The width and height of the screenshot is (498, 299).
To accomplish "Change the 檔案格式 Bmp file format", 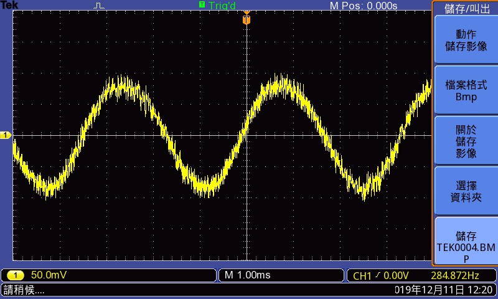I will point(466,90).
